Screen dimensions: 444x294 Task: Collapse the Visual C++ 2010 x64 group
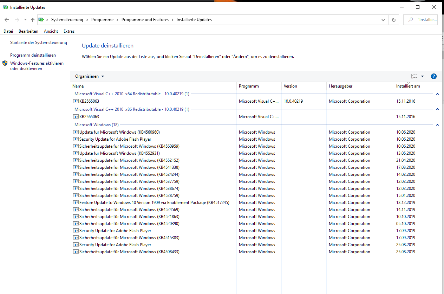pyautogui.click(x=437, y=94)
